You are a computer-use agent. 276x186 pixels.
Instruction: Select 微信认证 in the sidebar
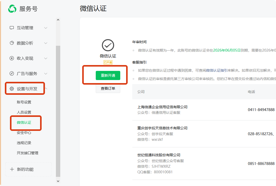(x=24, y=122)
